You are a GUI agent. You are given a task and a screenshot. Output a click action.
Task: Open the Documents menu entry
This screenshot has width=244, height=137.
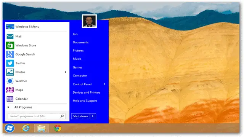[x=80, y=42]
